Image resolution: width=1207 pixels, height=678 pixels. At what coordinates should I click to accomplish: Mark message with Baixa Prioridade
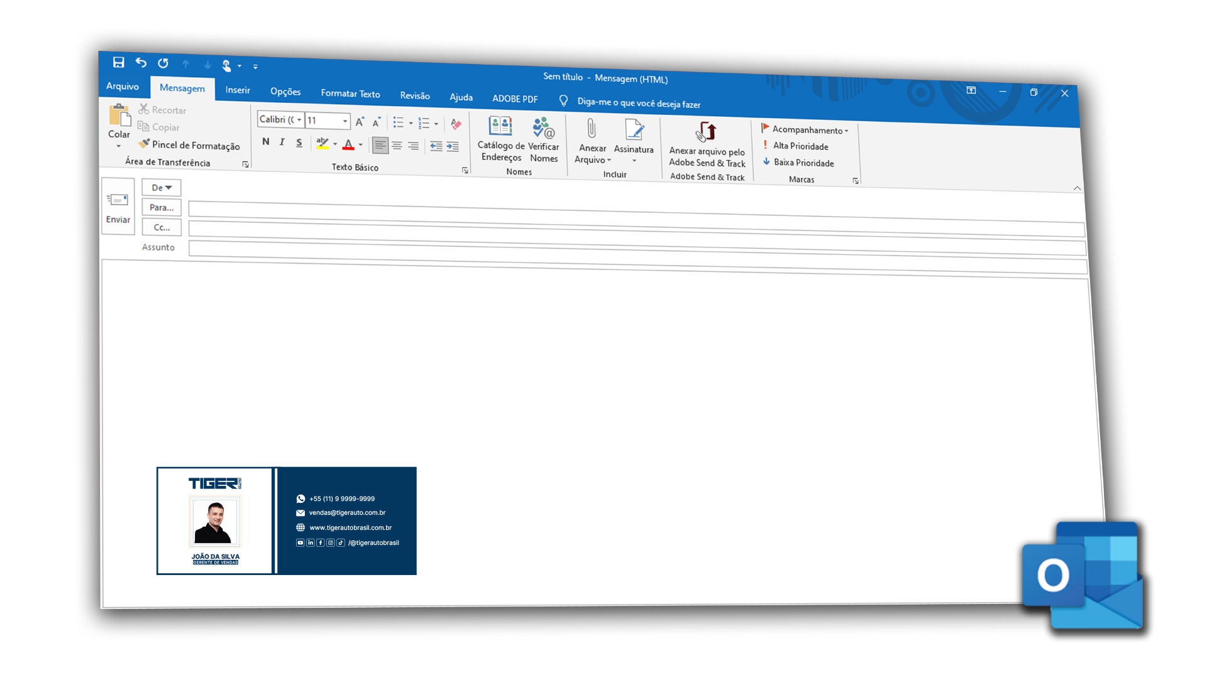pos(803,163)
